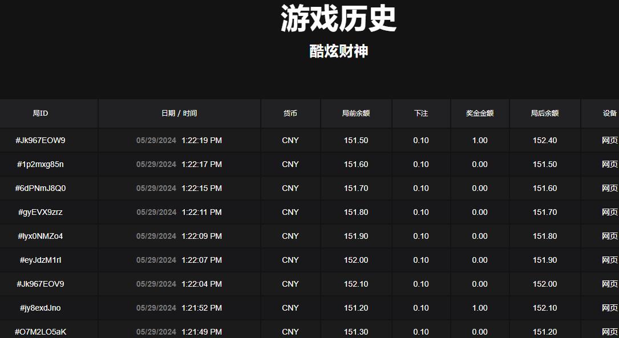This screenshot has width=619, height=338.
Task: Open round #jy8exdJno details
Action: click(x=41, y=308)
